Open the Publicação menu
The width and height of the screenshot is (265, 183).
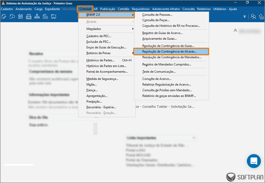coord(108,9)
